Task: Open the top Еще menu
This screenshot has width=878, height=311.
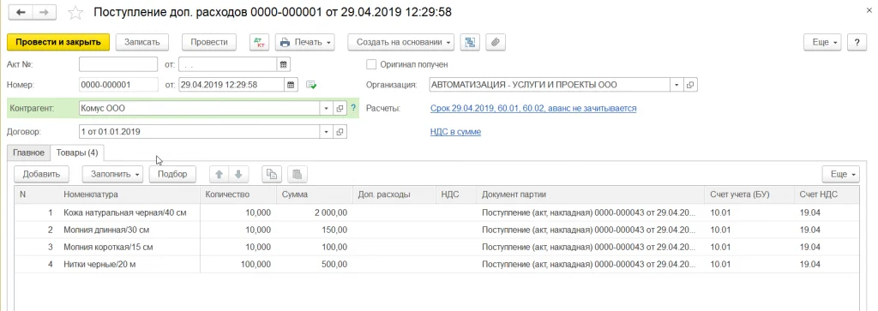Action: (x=823, y=42)
